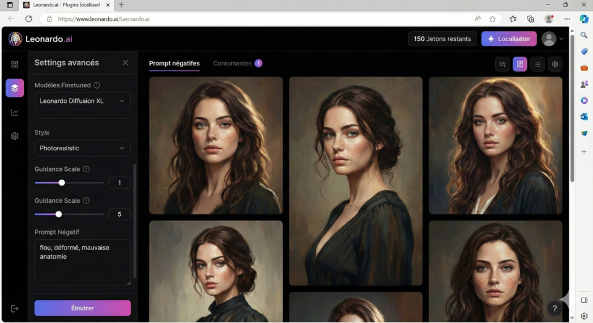The image size is (593, 323).
Task: Click the info icon beside Modèles Finetuned
Action: [x=97, y=85]
